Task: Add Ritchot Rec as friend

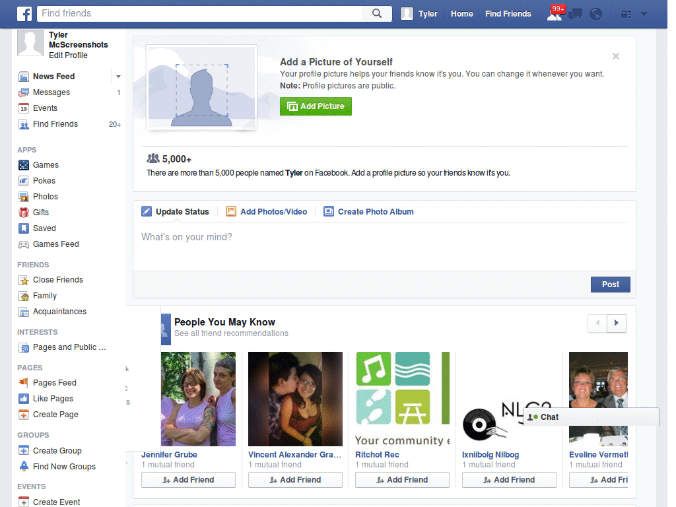Action: [402, 480]
